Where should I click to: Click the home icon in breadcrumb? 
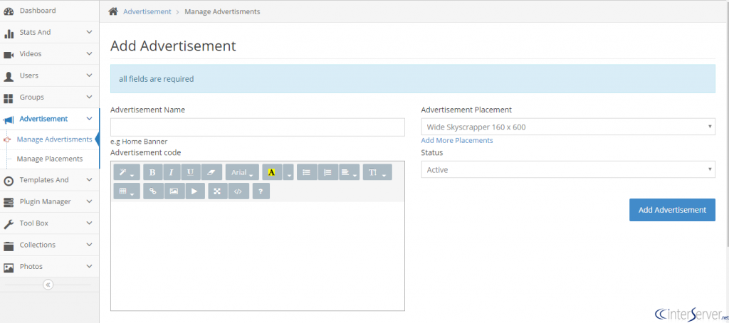[113, 11]
